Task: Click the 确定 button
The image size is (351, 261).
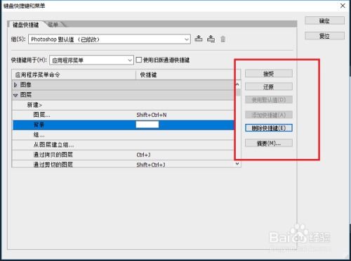Action: click(x=324, y=20)
